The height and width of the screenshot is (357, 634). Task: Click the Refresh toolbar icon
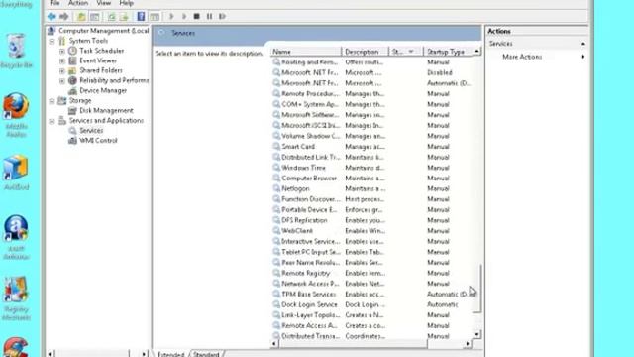(x=111, y=16)
